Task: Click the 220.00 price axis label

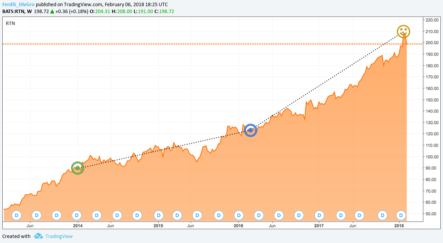Action: 432,20
